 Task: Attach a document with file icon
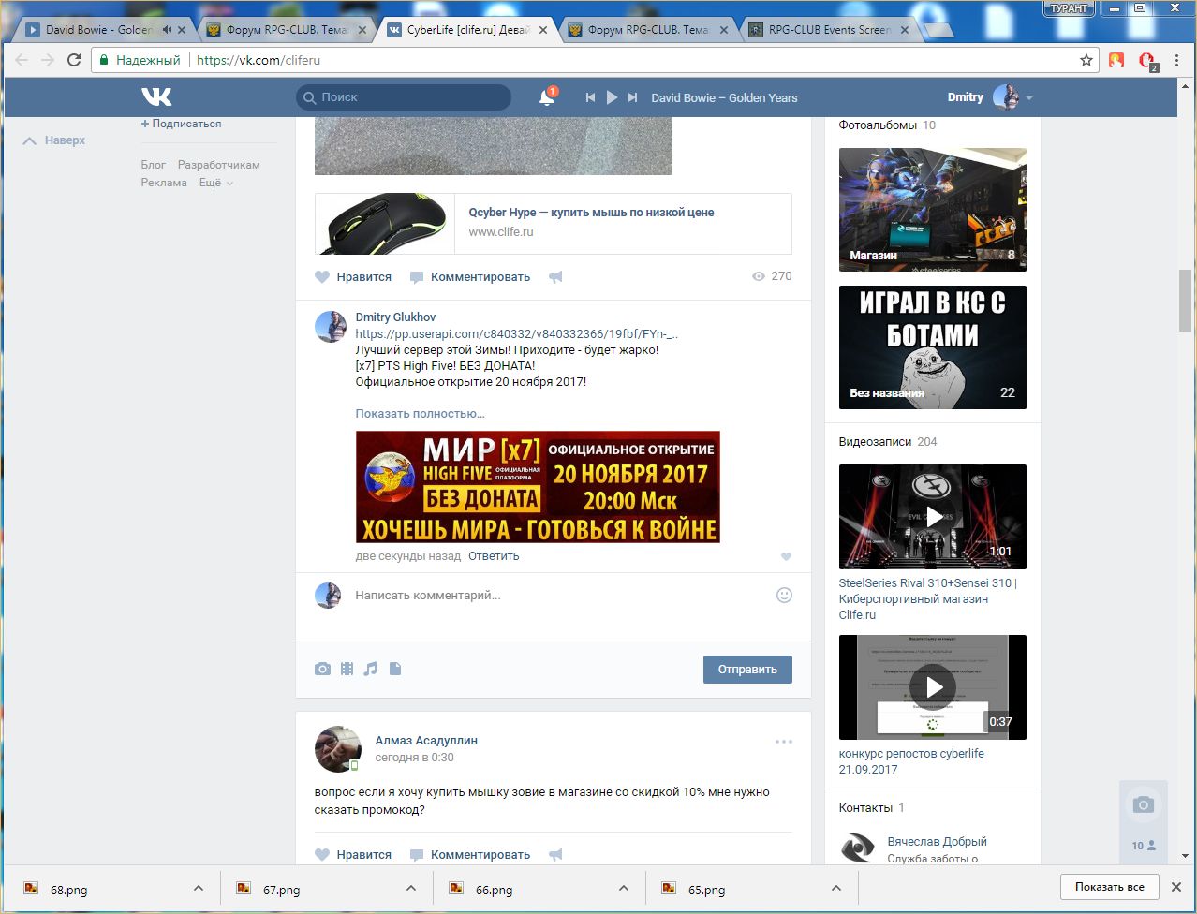click(x=395, y=669)
